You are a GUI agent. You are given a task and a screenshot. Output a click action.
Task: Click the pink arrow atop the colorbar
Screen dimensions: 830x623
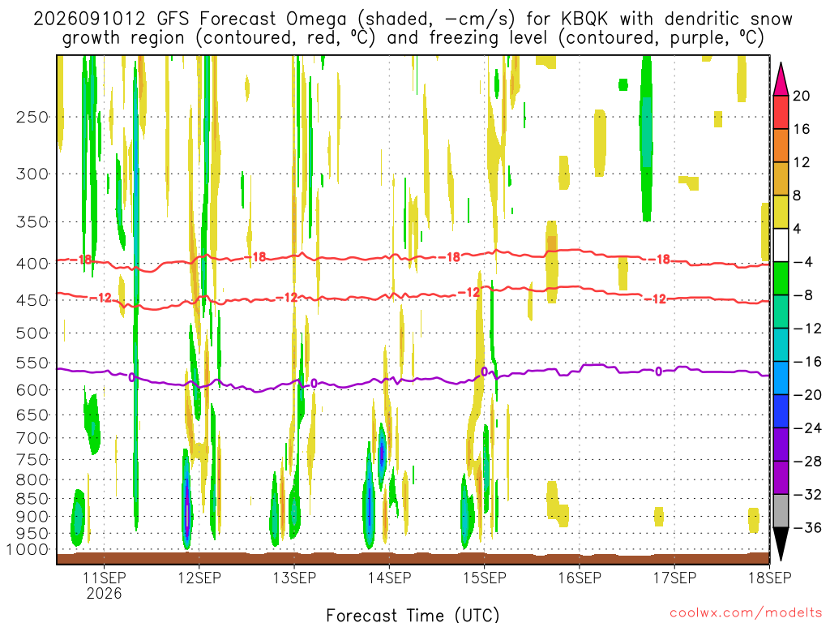[x=781, y=79]
